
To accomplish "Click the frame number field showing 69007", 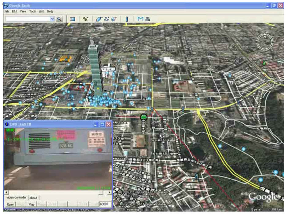I will [105, 204].
